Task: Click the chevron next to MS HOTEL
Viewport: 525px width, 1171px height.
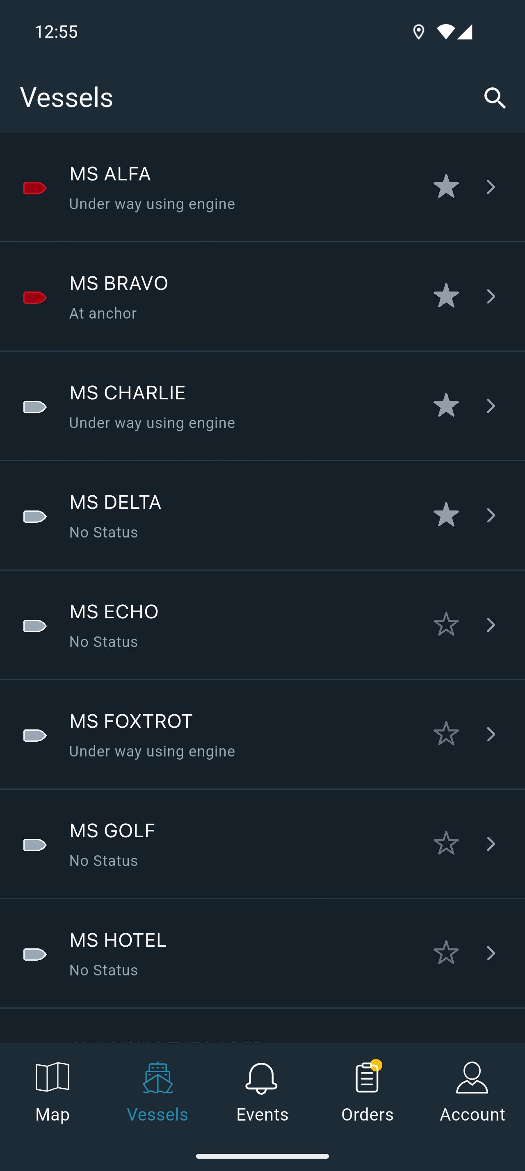Action: (491, 953)
